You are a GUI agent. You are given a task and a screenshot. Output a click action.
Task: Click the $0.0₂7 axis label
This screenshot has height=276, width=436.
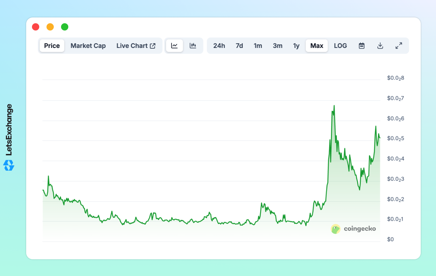[396, 98]
